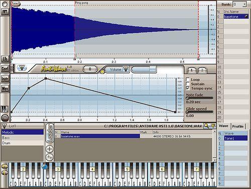251x189 pixels.
Task: Click the envelope start point at bottom left
Action: (12, 112)
